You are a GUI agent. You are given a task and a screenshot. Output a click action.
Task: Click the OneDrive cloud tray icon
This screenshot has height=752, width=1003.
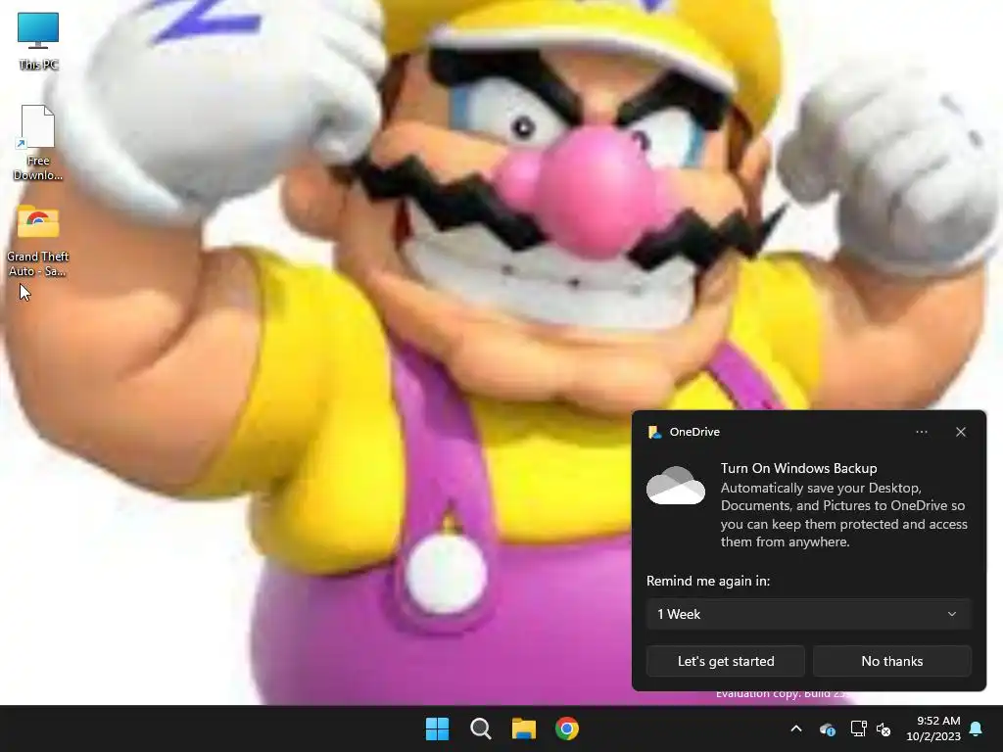point(827,728)
